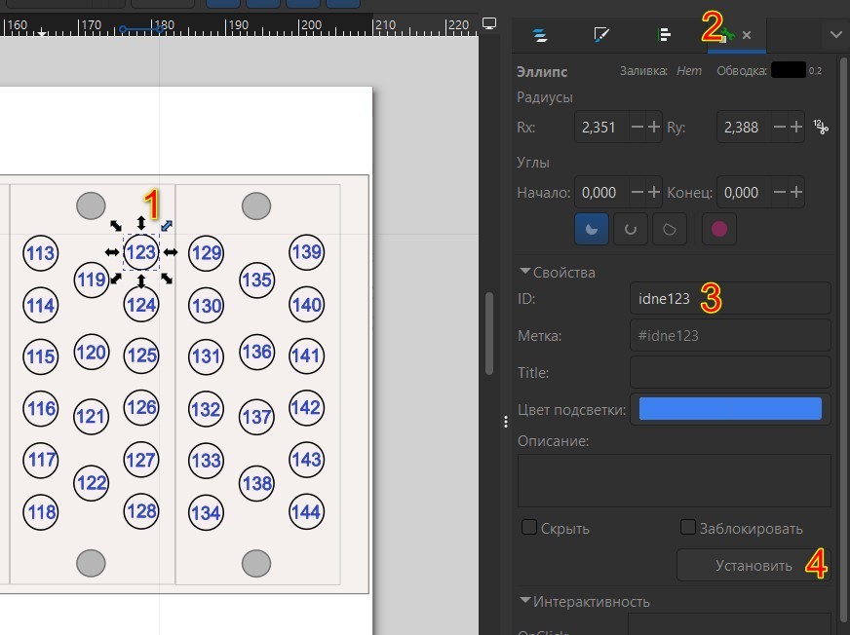Viewport: 850px width, 635px height.
Task: Select circle numbered 141
Action: coord(306,355)
